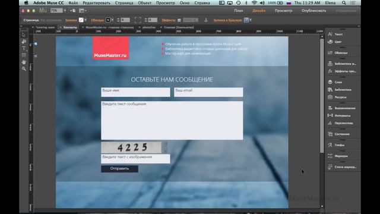Open the Редактировать menu
380x214 pixels.
click(96, 3)
